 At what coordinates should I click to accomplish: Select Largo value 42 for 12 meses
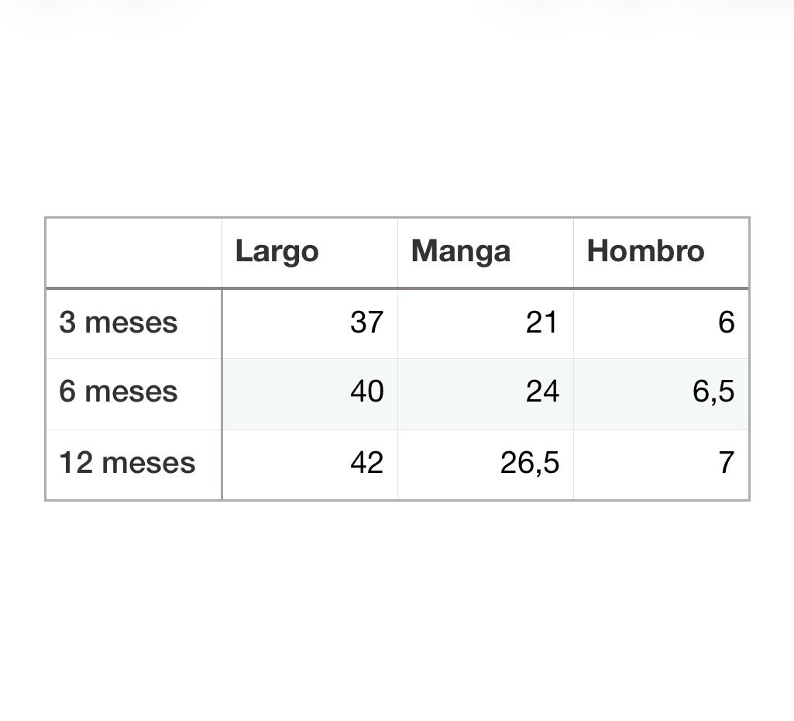[x=366, y=462]
